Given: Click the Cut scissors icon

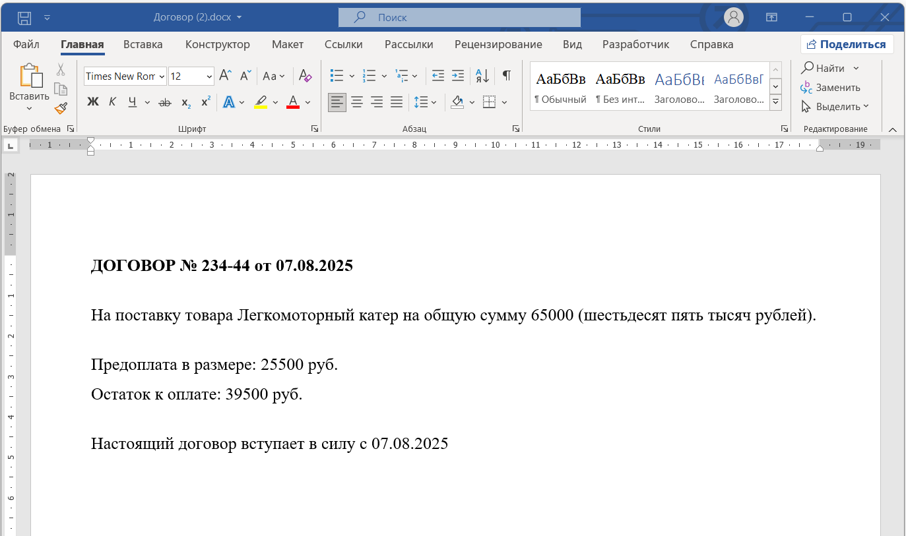Looking at the screenshot, I should [x=61, y=69].
